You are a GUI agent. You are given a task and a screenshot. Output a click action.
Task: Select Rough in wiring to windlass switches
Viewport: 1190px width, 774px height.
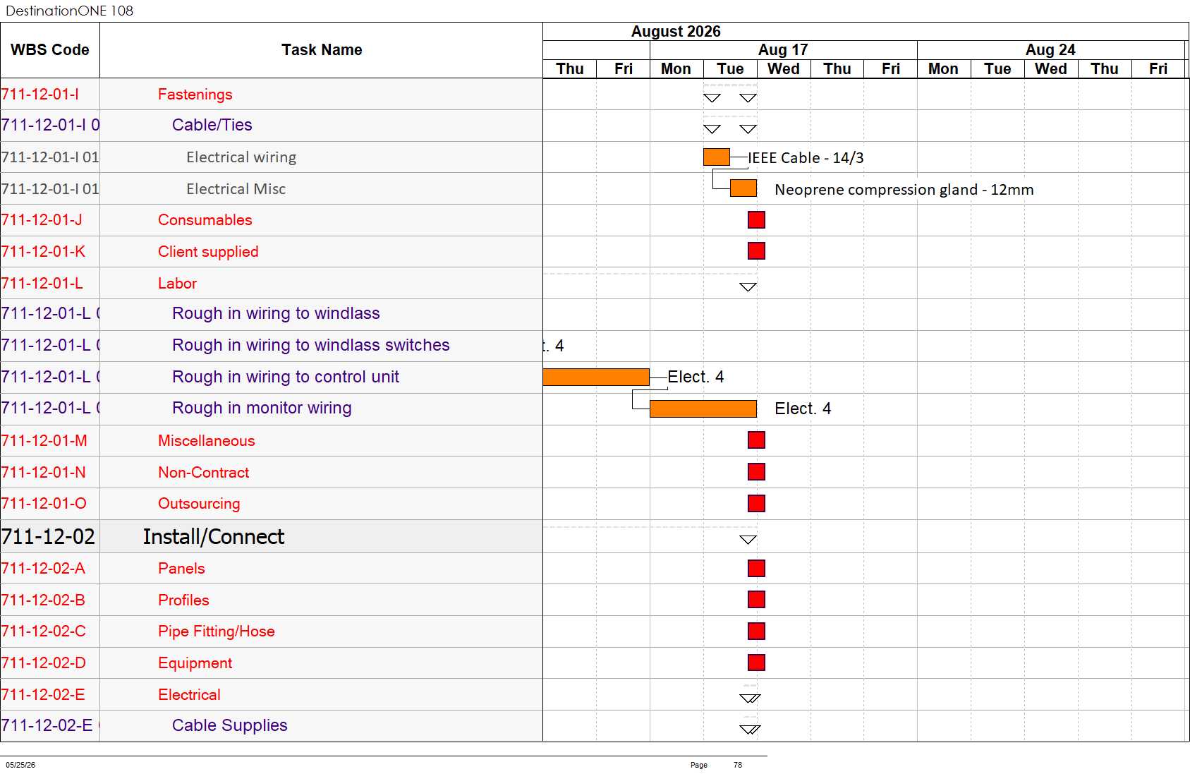[311, 345]
